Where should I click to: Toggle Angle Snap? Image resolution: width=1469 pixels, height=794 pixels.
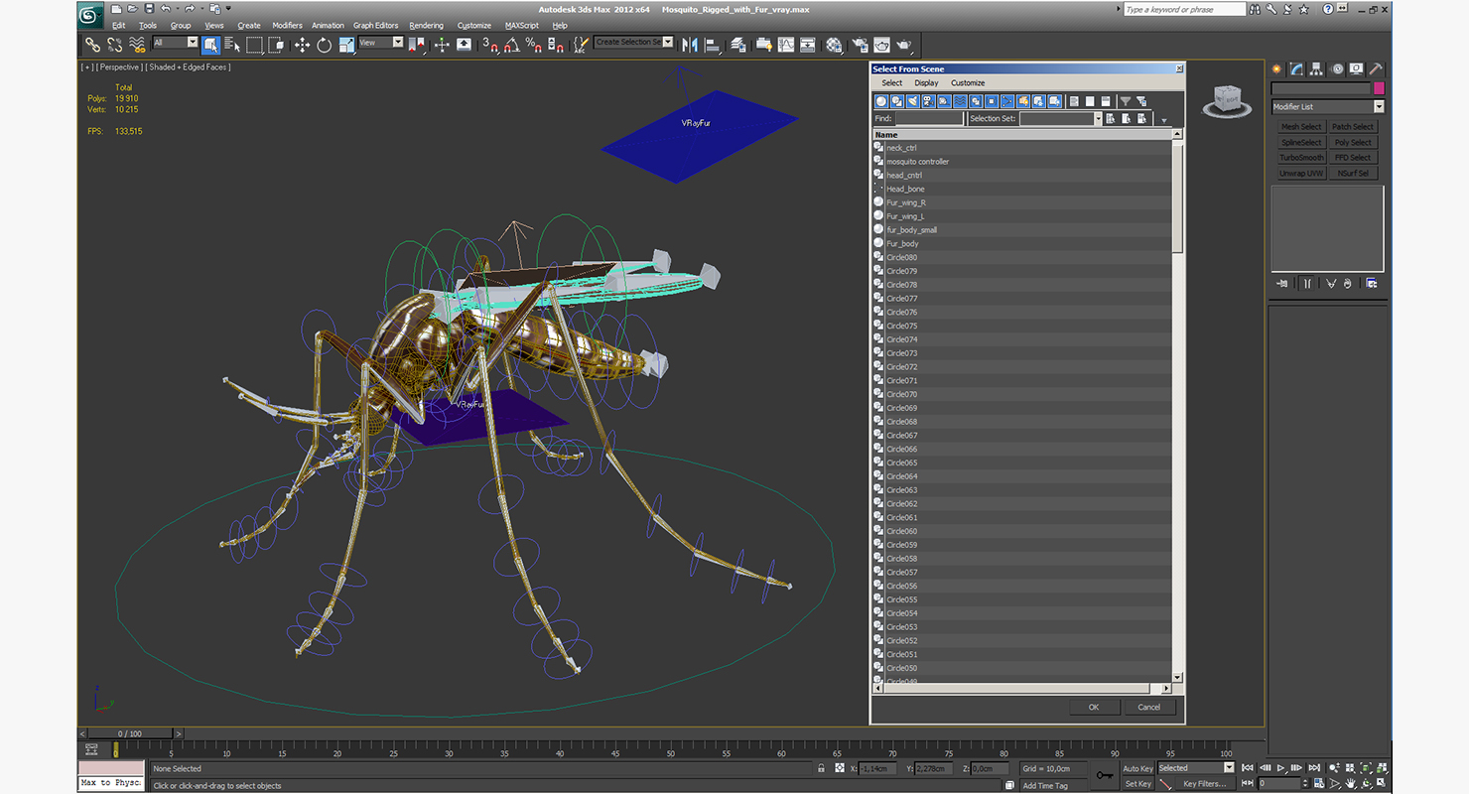(511, 45)
